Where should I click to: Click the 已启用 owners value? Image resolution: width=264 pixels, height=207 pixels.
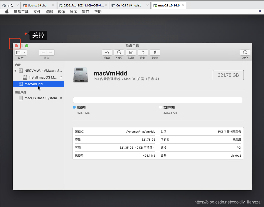[x=237, y=140]
